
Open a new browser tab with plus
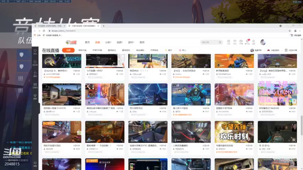coord(103,26)
